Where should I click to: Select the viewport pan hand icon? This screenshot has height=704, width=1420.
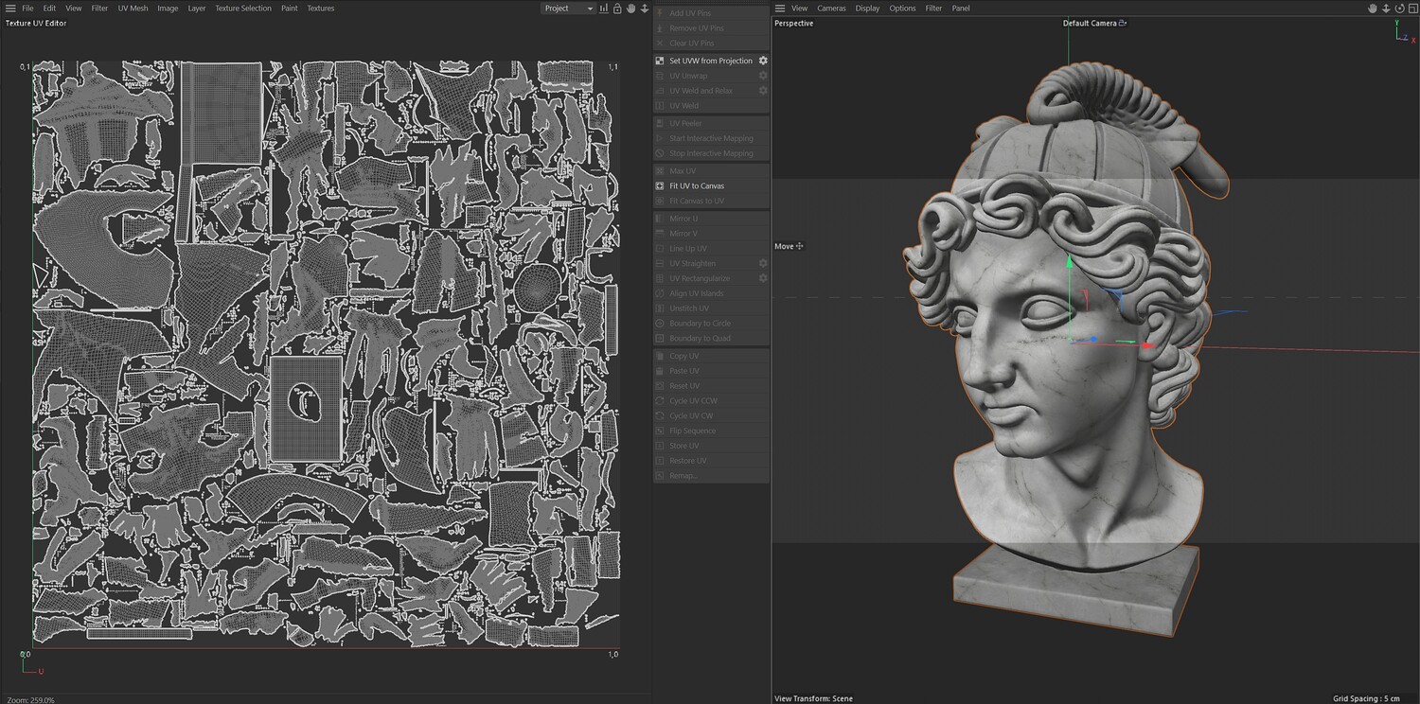[1372, 9]
